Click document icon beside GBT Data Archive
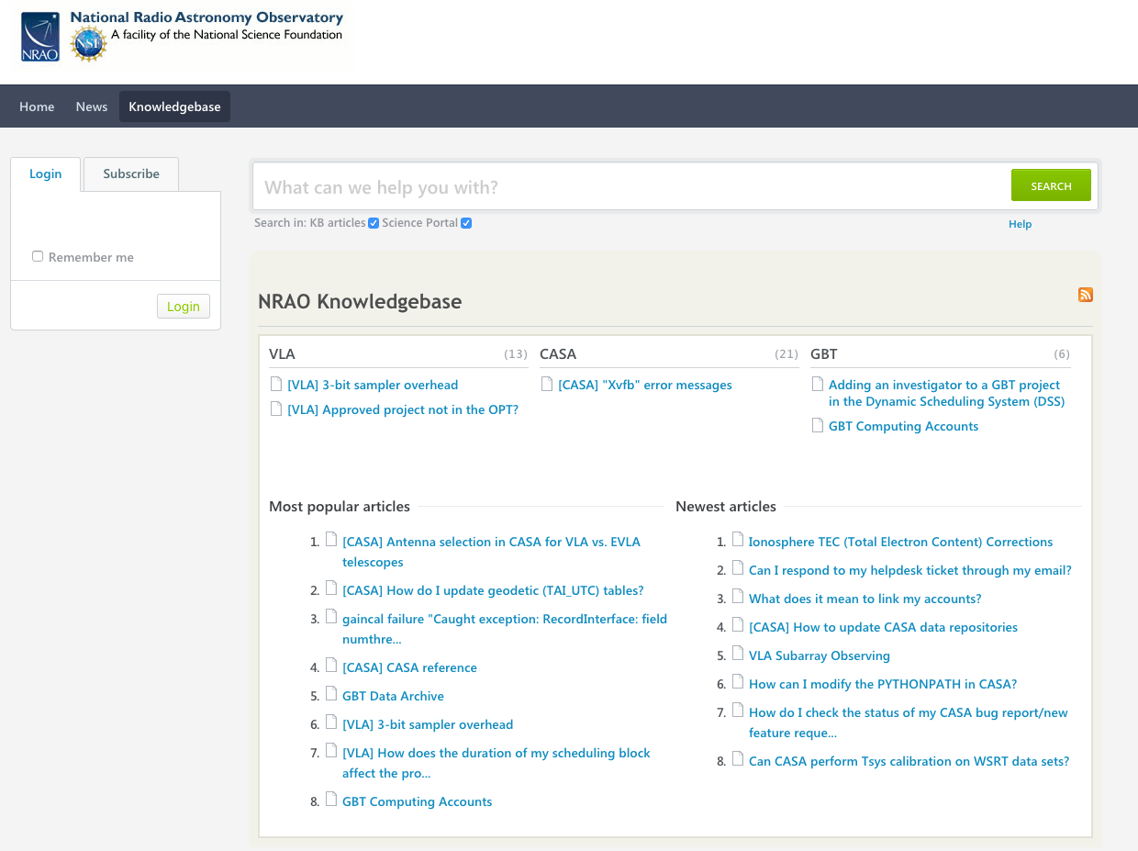This screenshot has height=851, width=1138. point(331,694)
